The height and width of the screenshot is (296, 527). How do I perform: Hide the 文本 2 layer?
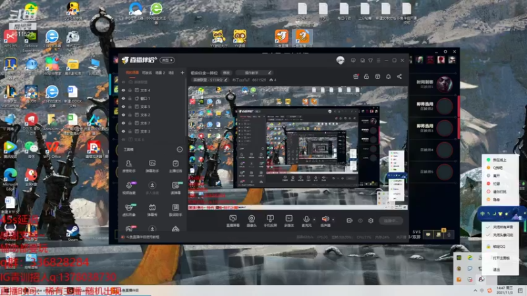pos(123,114)
